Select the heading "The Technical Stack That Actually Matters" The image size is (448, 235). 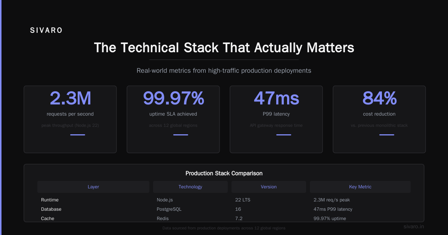[224, 48]
